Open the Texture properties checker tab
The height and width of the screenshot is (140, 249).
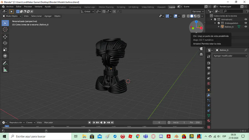209,127
